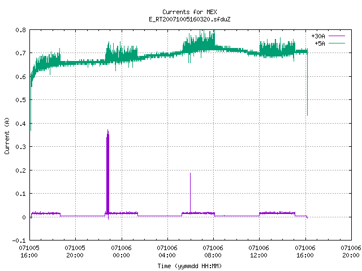Click the 071006 04:00 x-axis tick label
Image resolution: width=362 pixels, height=271 pixels.
click(x=167, y=252)
